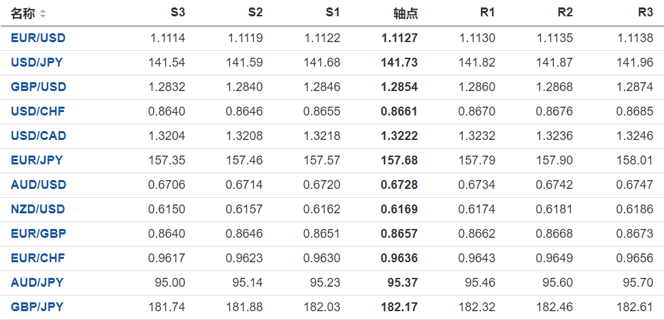The width and height of the screenshot is (664, 320).
Task: Click the R3 column header
Action: (x=645, y=13)
